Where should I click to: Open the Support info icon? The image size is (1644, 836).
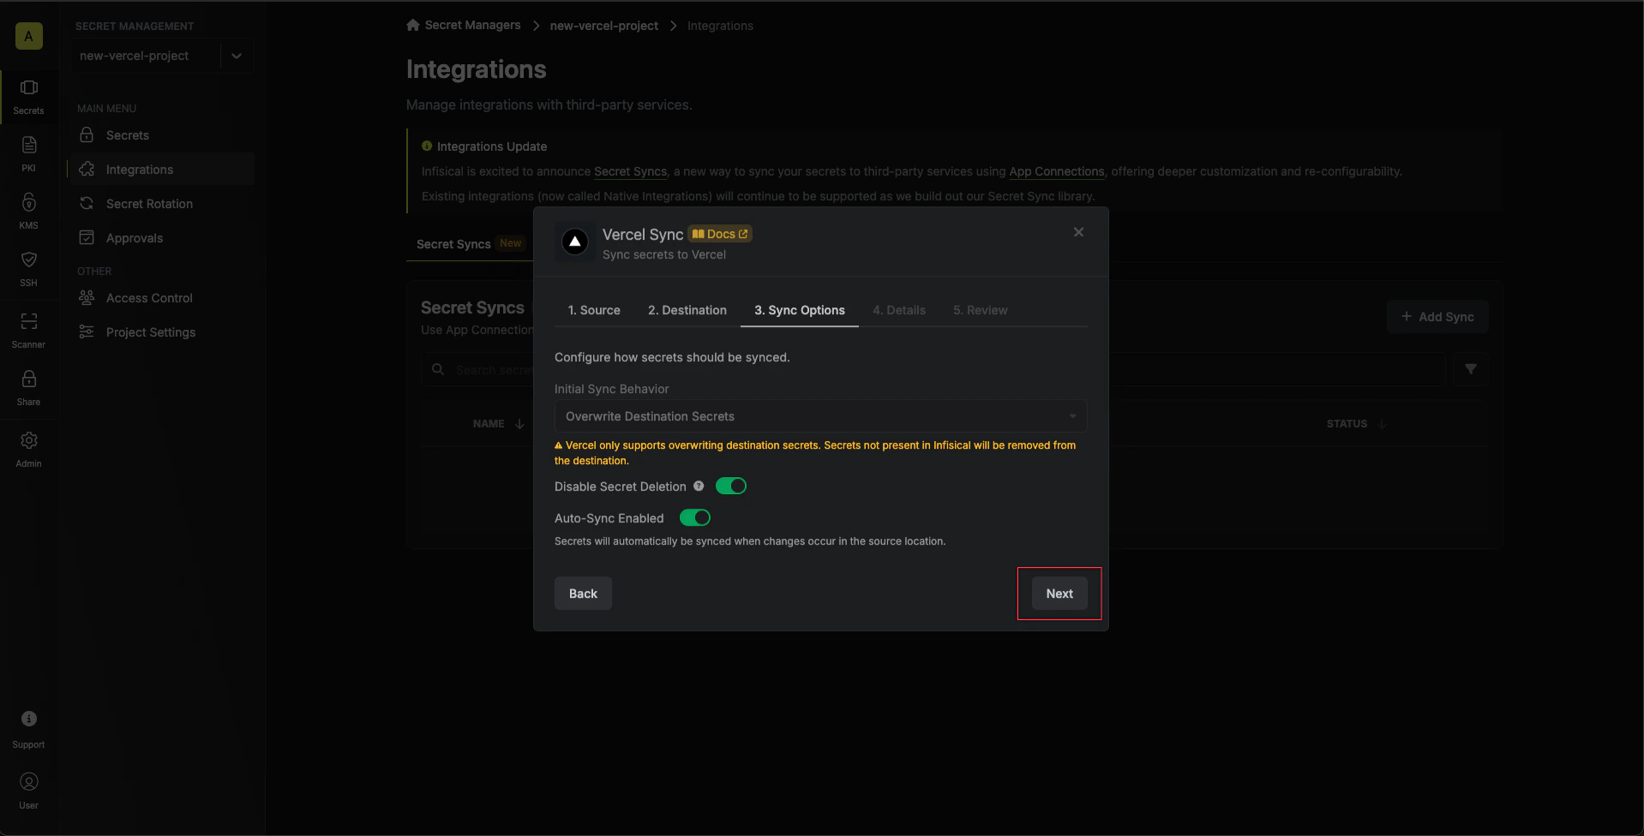coord(28,719)
